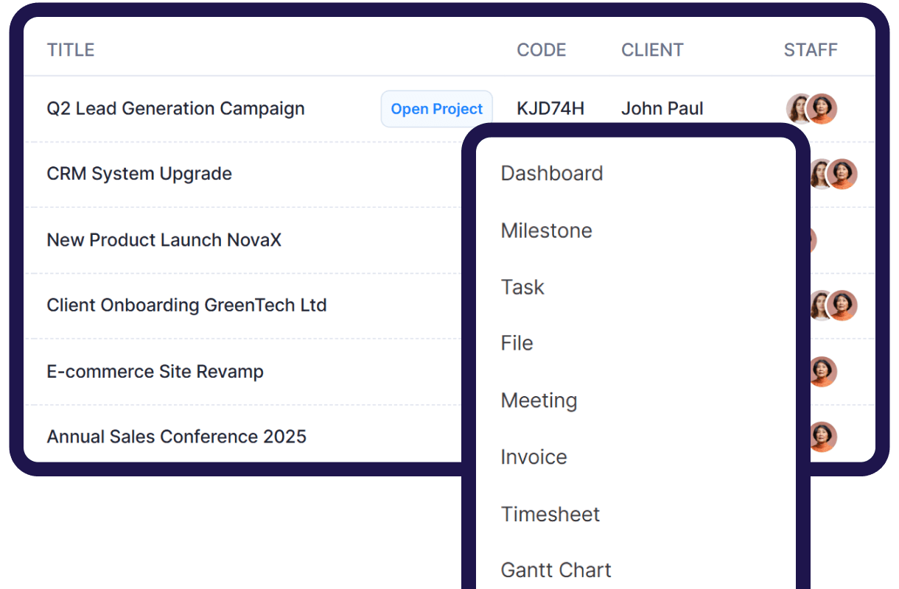Choose Task in the dropdown menu

(522, 287)
